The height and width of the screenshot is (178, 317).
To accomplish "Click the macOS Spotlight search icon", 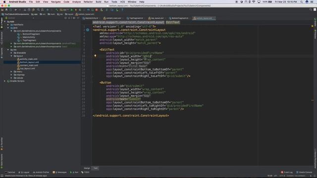I will [302, 2].
